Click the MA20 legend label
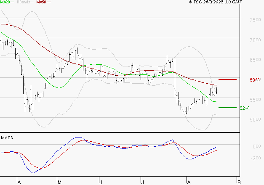Viewport: 264px width, 185px height. click(x=5, y=2)
